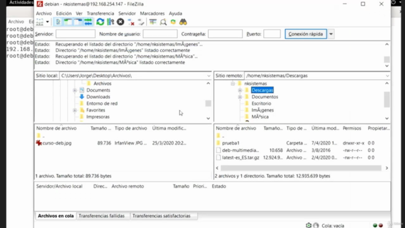This screenshot has width=405, height=228.
Task: Open Actividades in the desktop top bar
Action: pos(21,3)
